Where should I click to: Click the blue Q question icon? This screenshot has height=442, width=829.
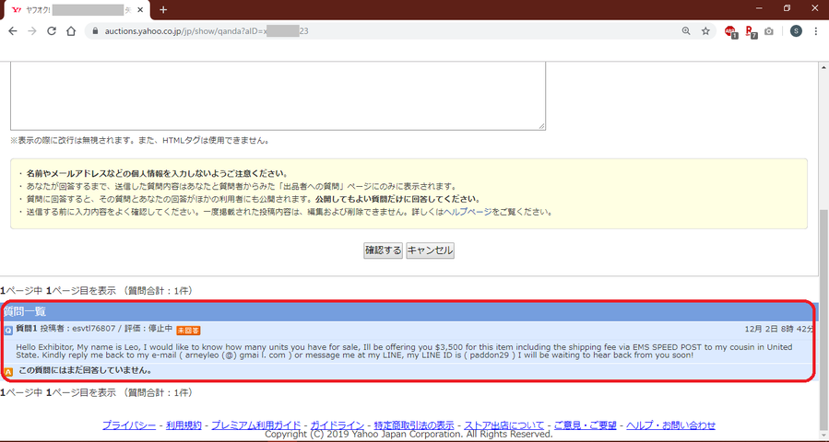coord(8,331)
